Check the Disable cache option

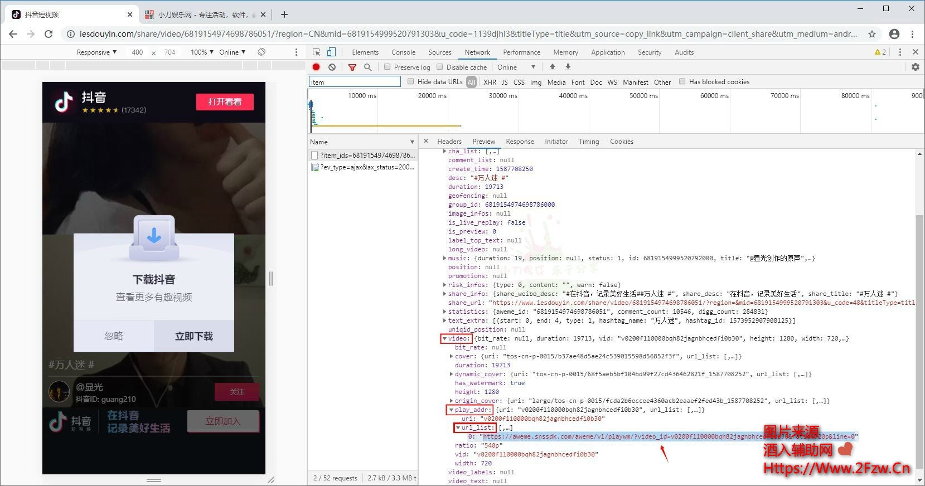pyautogui.click(x=440, y=67)
